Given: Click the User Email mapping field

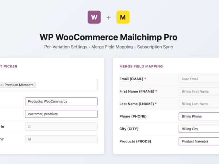Looking at the screenshot, I should tap(199, 79).
